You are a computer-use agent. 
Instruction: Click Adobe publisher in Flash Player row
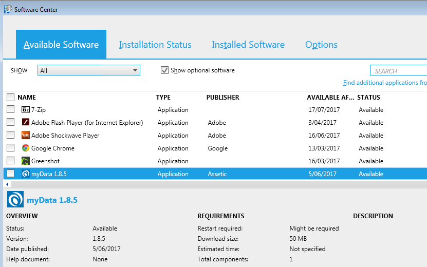tap(217, 123)
